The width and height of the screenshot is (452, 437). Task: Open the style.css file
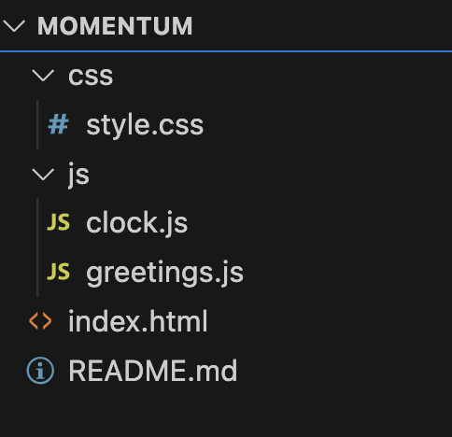click(x=145, y=125)
